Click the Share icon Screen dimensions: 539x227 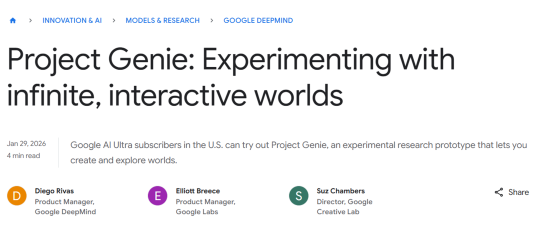click(x=499, y=192)
